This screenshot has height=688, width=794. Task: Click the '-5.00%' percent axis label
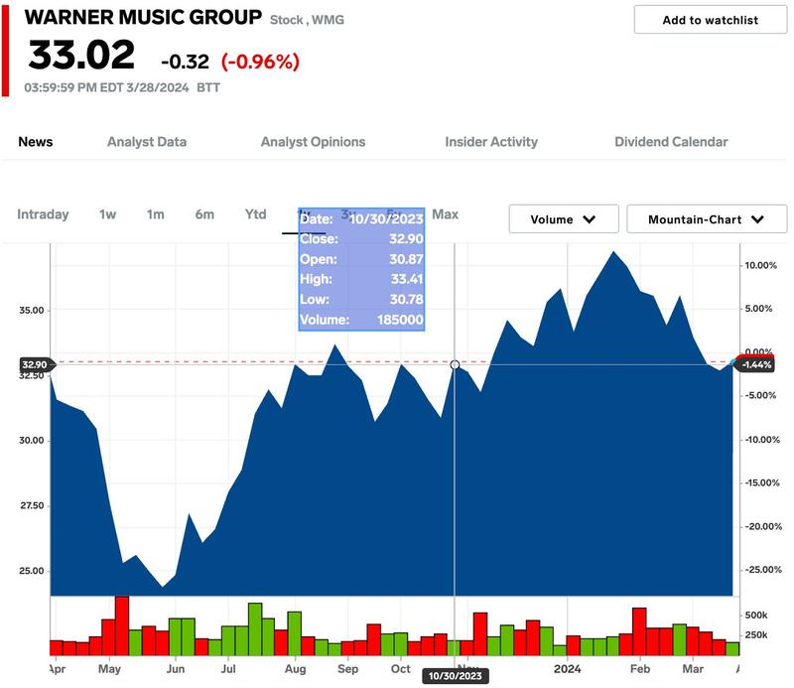[x=760, y=395]
